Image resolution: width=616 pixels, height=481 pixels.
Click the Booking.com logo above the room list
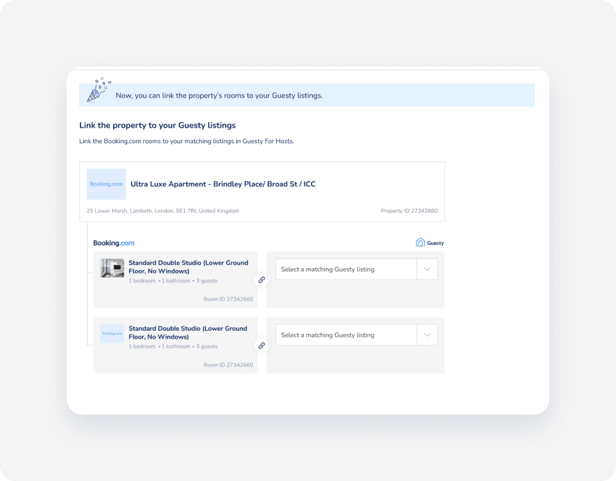[x=114, y=243]
